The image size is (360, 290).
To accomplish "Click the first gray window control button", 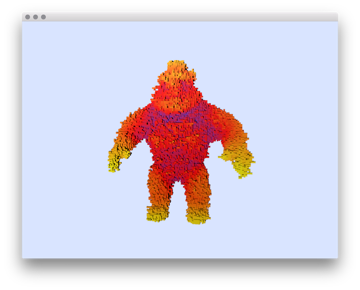I will tap(27, 17).
